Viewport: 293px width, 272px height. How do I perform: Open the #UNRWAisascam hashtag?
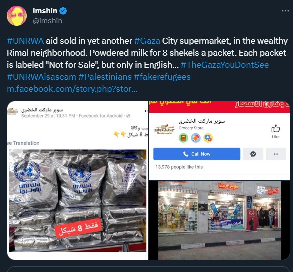[x=41, y=77]
